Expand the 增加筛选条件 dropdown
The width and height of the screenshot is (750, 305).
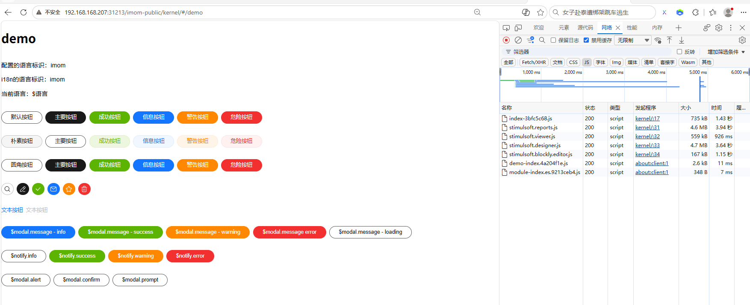click(726, 52)
